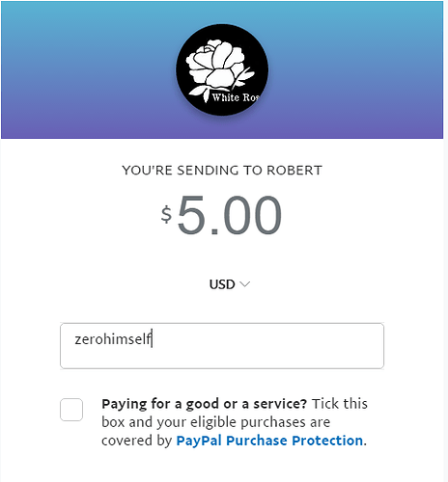Expand the chevron arrow beside USD
Image resolution: width=448 pixels, height=482 pixels.
[x=245, y=284]
